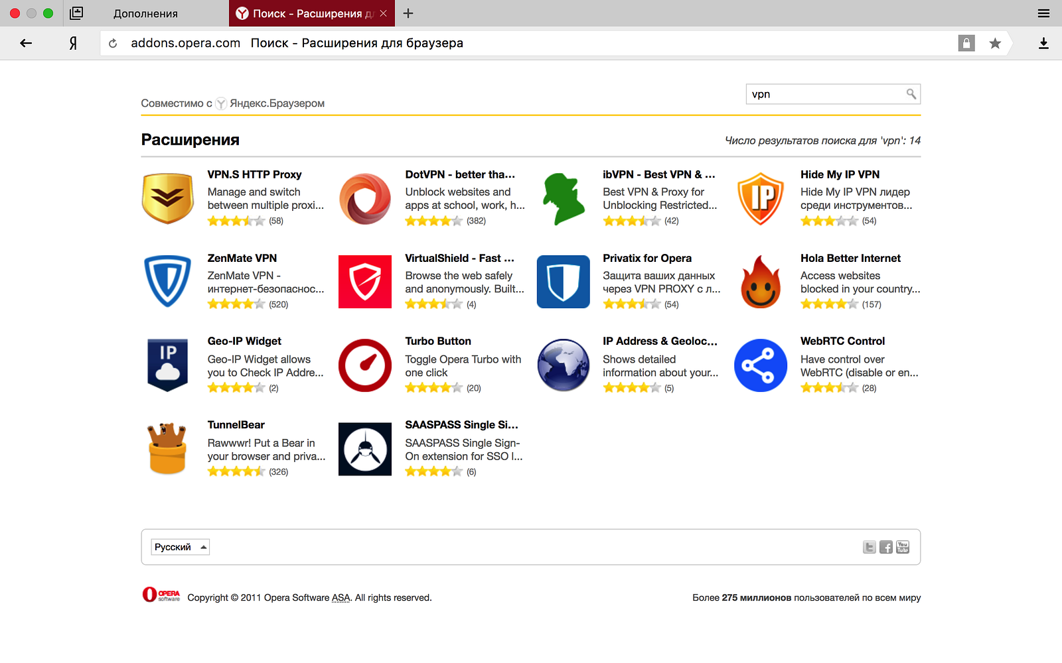The height and width of the screenshot is (663, 1062).
Task: Switch to the Дополнения tab
Action: point(145,13)
